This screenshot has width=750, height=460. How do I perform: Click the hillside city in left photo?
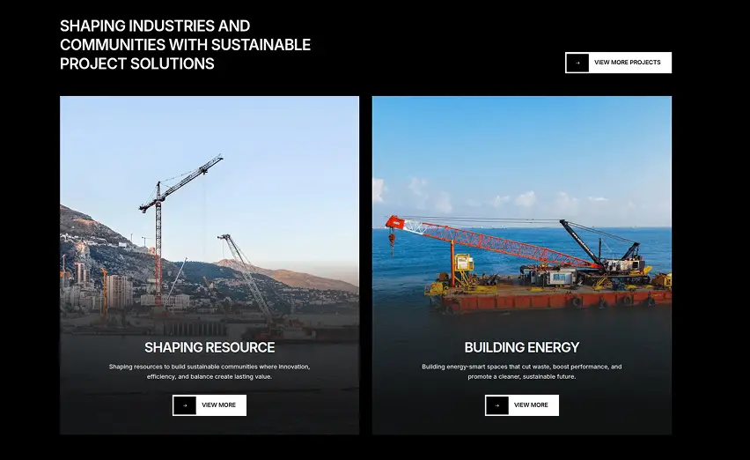[120, 278]
